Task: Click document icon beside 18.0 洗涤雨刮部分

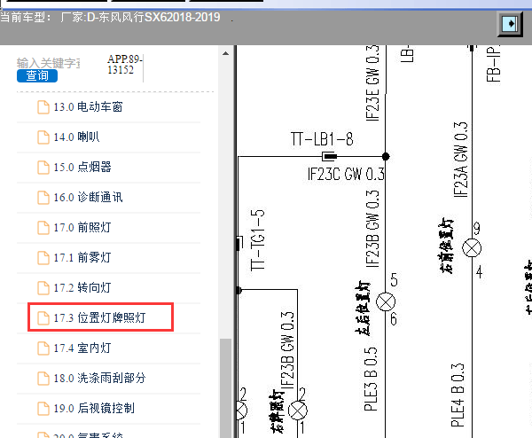Action: (x=43, y=379)
